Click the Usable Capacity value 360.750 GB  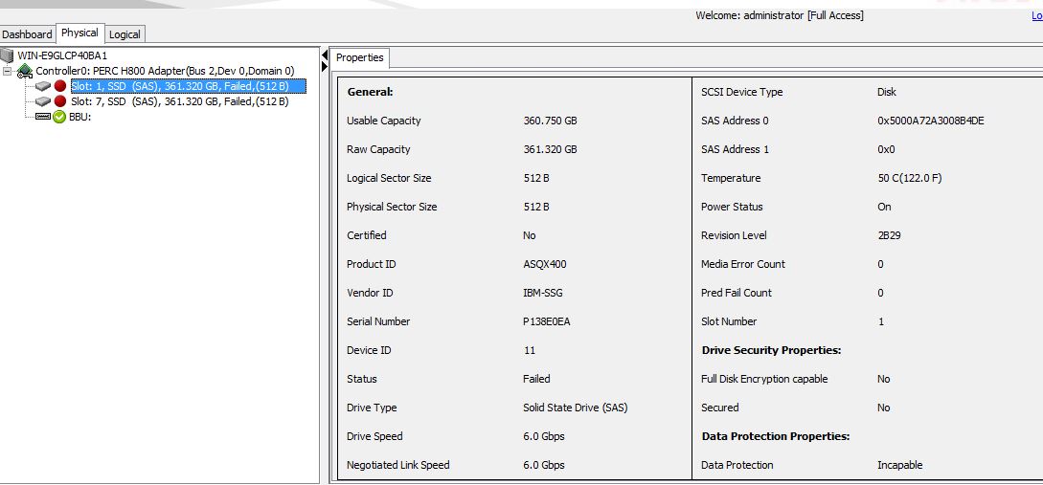(550, 121)
